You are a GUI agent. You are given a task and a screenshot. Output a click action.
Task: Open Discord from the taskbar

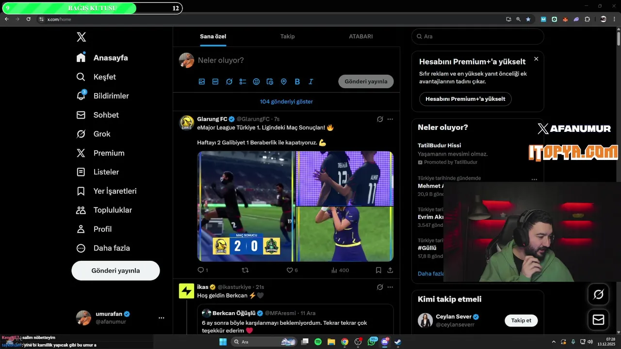pyautogui.click(x=385, y=342)
